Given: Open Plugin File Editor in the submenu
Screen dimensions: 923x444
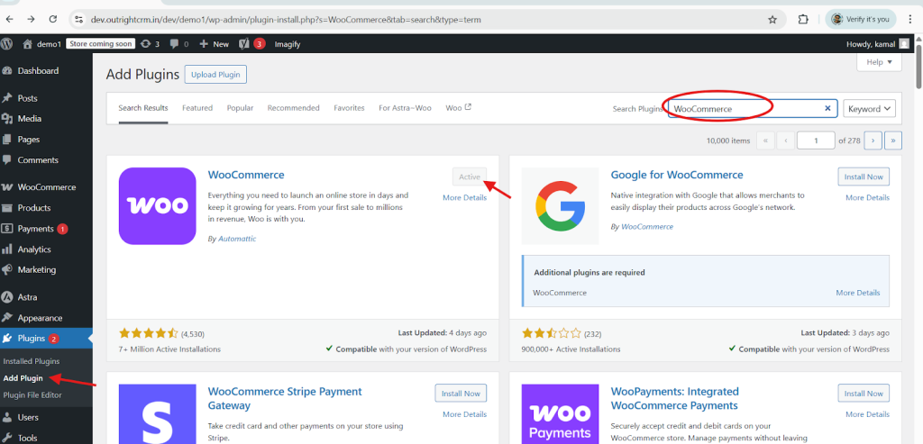Looking at the screenshot, I should pyautogui.click(x=32, y=395).
